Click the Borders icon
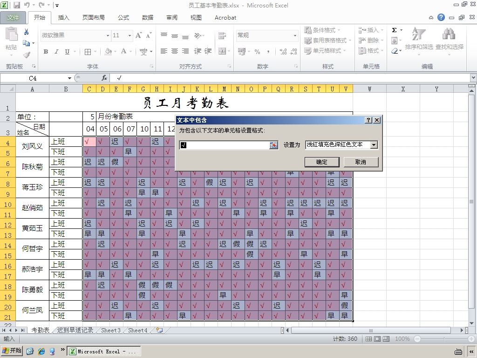477x358 pixels. [88, 52]
